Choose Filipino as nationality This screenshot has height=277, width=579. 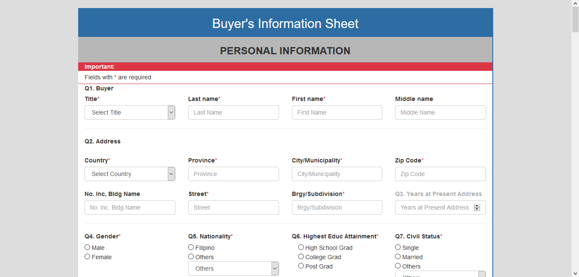tap(191, 247)
